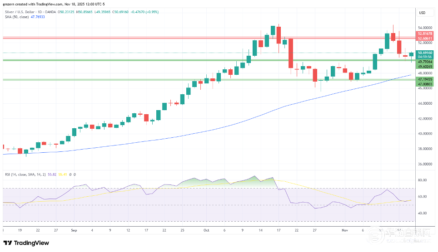Viewport: 438px width, 252px height.
Task: Select the 47.19455 green support label
Action: (425, 79)
